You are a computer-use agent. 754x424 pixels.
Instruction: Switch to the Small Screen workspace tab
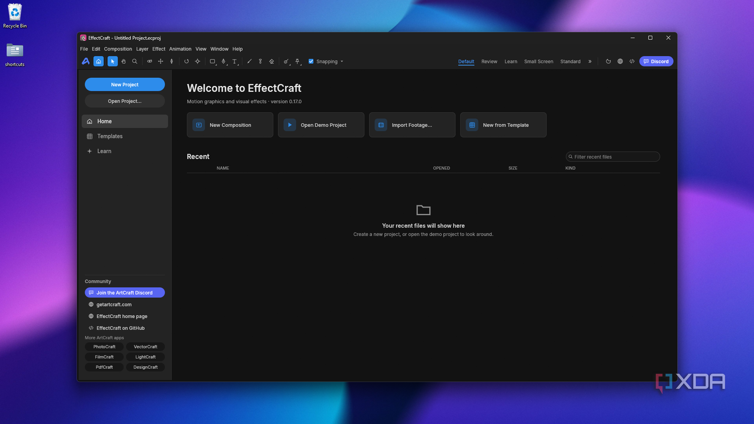click(x=538, y=61)
